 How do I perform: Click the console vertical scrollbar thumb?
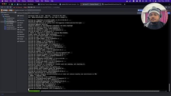pyautogui.click(x=169, y=87)
